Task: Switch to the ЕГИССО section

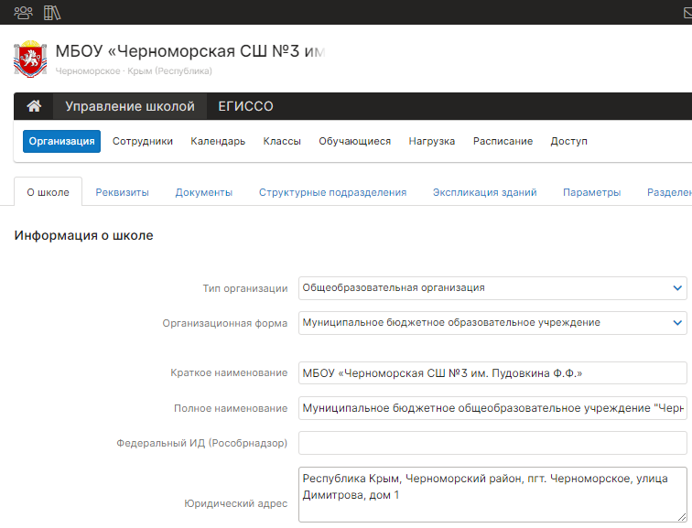Action: pos(245,106)
